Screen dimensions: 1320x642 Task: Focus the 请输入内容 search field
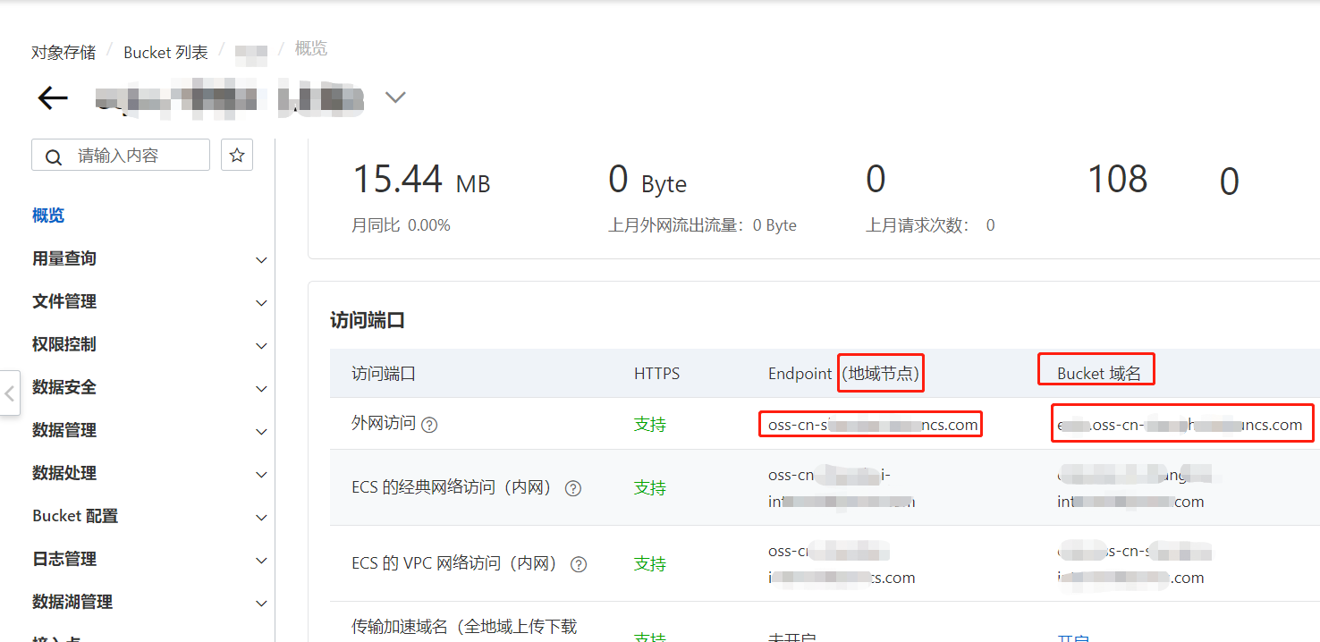point(121,155)
